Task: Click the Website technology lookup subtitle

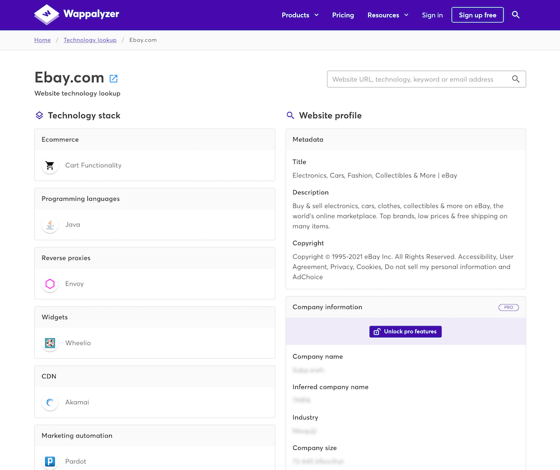Action: click(77, 93)
